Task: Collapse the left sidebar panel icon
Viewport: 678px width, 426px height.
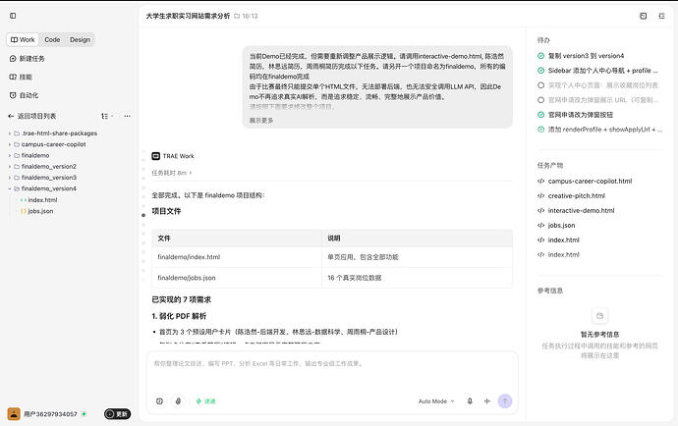Action: (13, 16)
